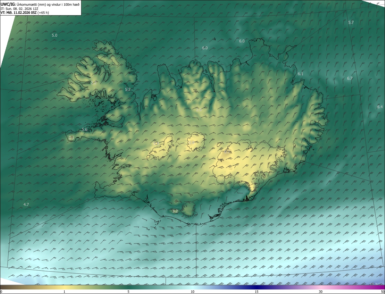Click the colorbar tick label 10
Viewport: 385px width, 294px height.
click(x=192, y=292)
